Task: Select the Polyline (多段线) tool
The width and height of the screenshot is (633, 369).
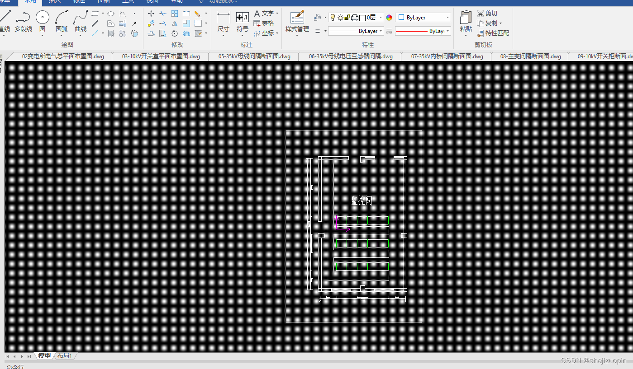Action: pyautogui.click(x=23, y=22)
